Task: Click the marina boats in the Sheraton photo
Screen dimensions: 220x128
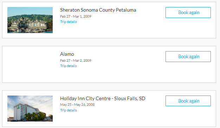Action: point(28,30)
